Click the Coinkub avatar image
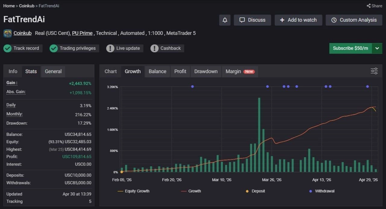The width and height of the screenshot is (386, 209). 8,33
